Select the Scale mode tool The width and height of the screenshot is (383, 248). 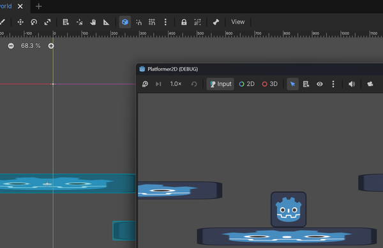[47, 22]
